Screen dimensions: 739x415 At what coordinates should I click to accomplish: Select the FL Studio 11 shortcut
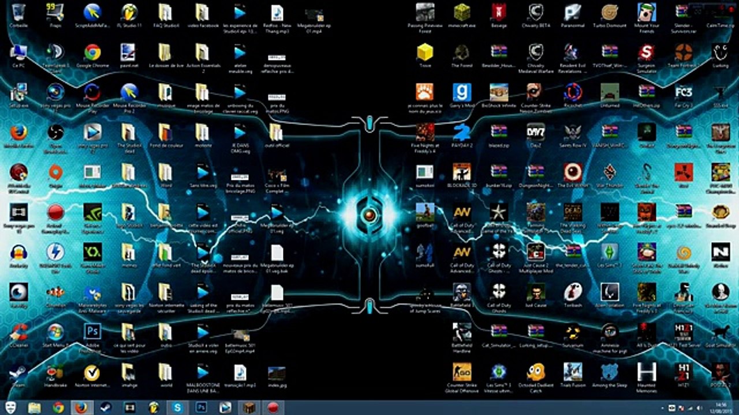click(x=129, y=12)
